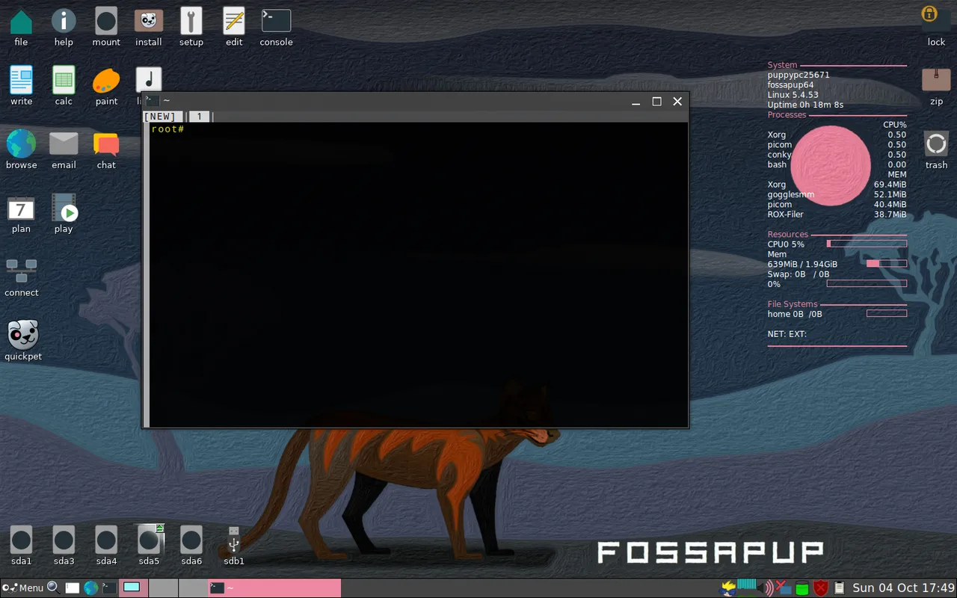Click the tray blue-mask character icon
The height and width of the screenshot is (598, 957).
[728, 588]
